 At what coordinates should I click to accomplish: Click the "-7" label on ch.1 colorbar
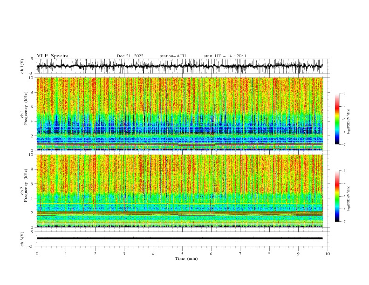click(x=344, y=144)
